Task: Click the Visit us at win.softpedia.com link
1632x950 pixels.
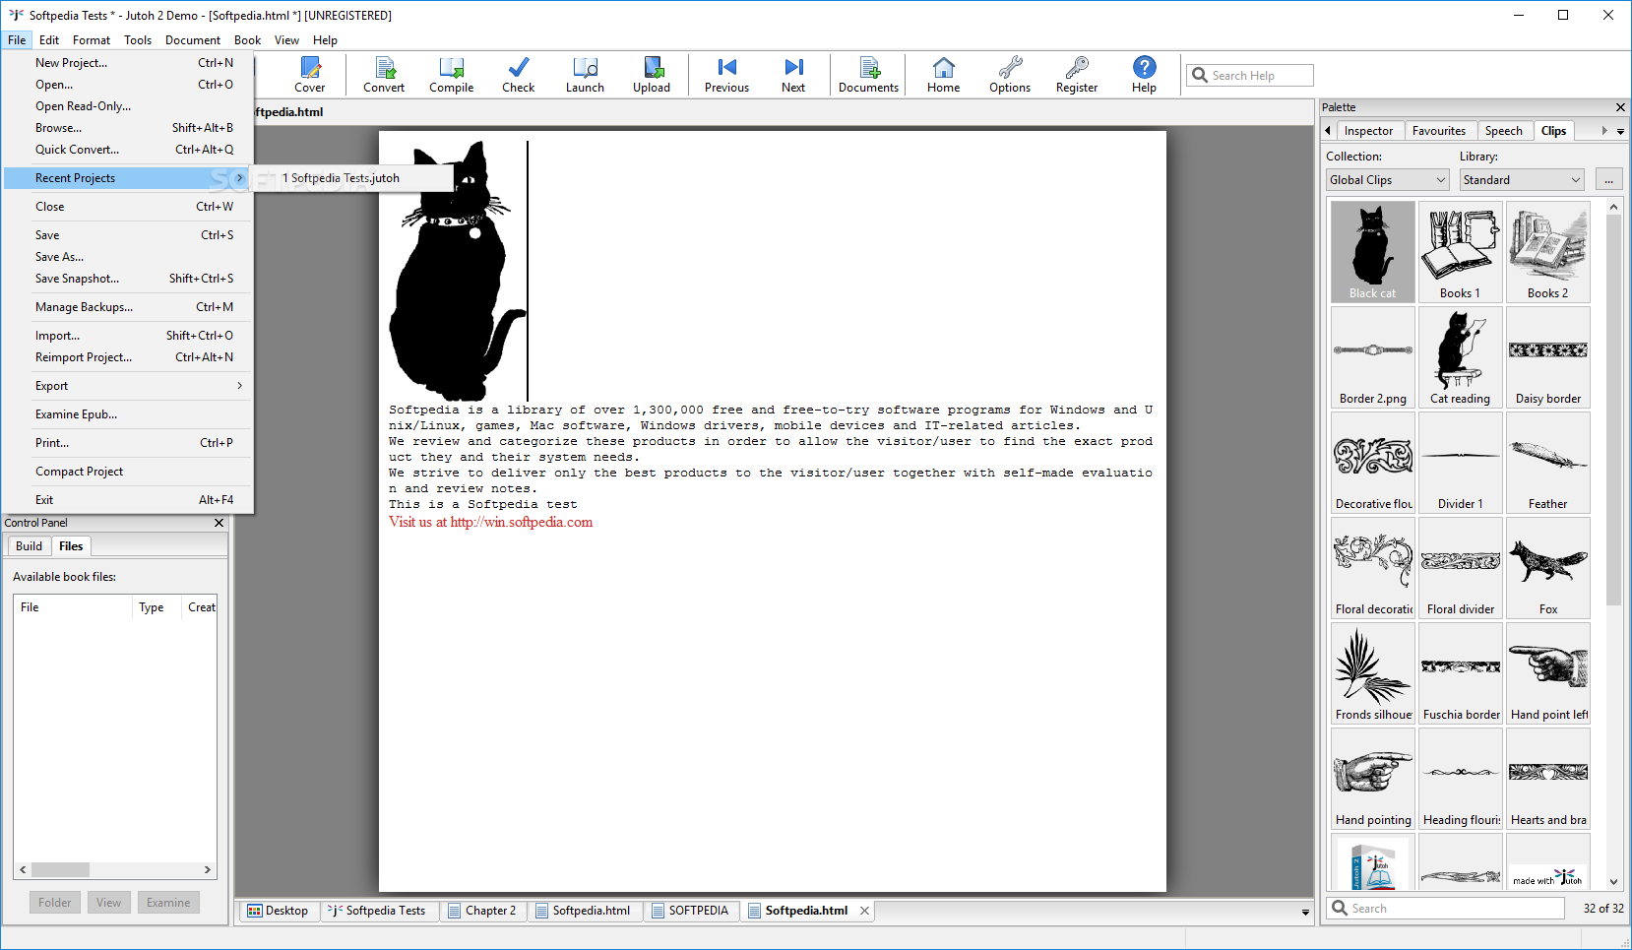Action: (x=491, y=523)
